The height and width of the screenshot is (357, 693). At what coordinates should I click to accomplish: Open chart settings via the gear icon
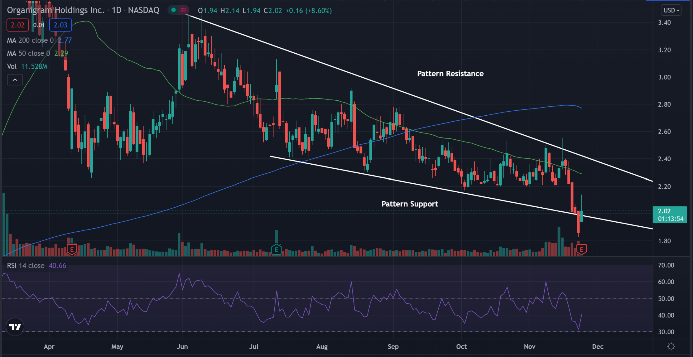671,346
